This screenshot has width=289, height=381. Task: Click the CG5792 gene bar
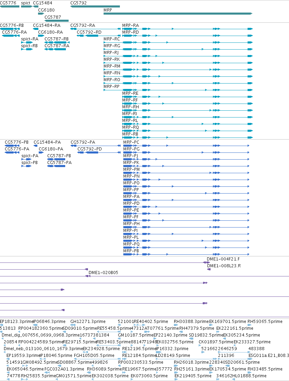(x=95, y=6)
